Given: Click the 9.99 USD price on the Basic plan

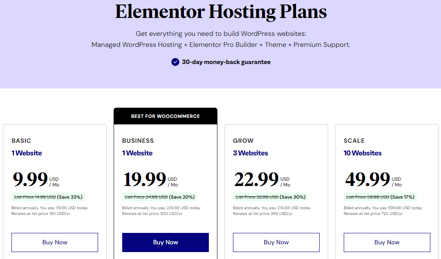Looking at the screenshot, I should point(30,179).
